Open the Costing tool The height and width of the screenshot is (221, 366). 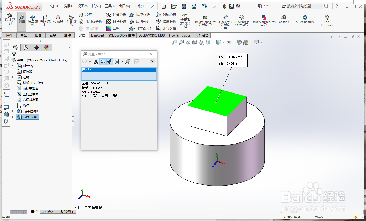tap(284, 19)
